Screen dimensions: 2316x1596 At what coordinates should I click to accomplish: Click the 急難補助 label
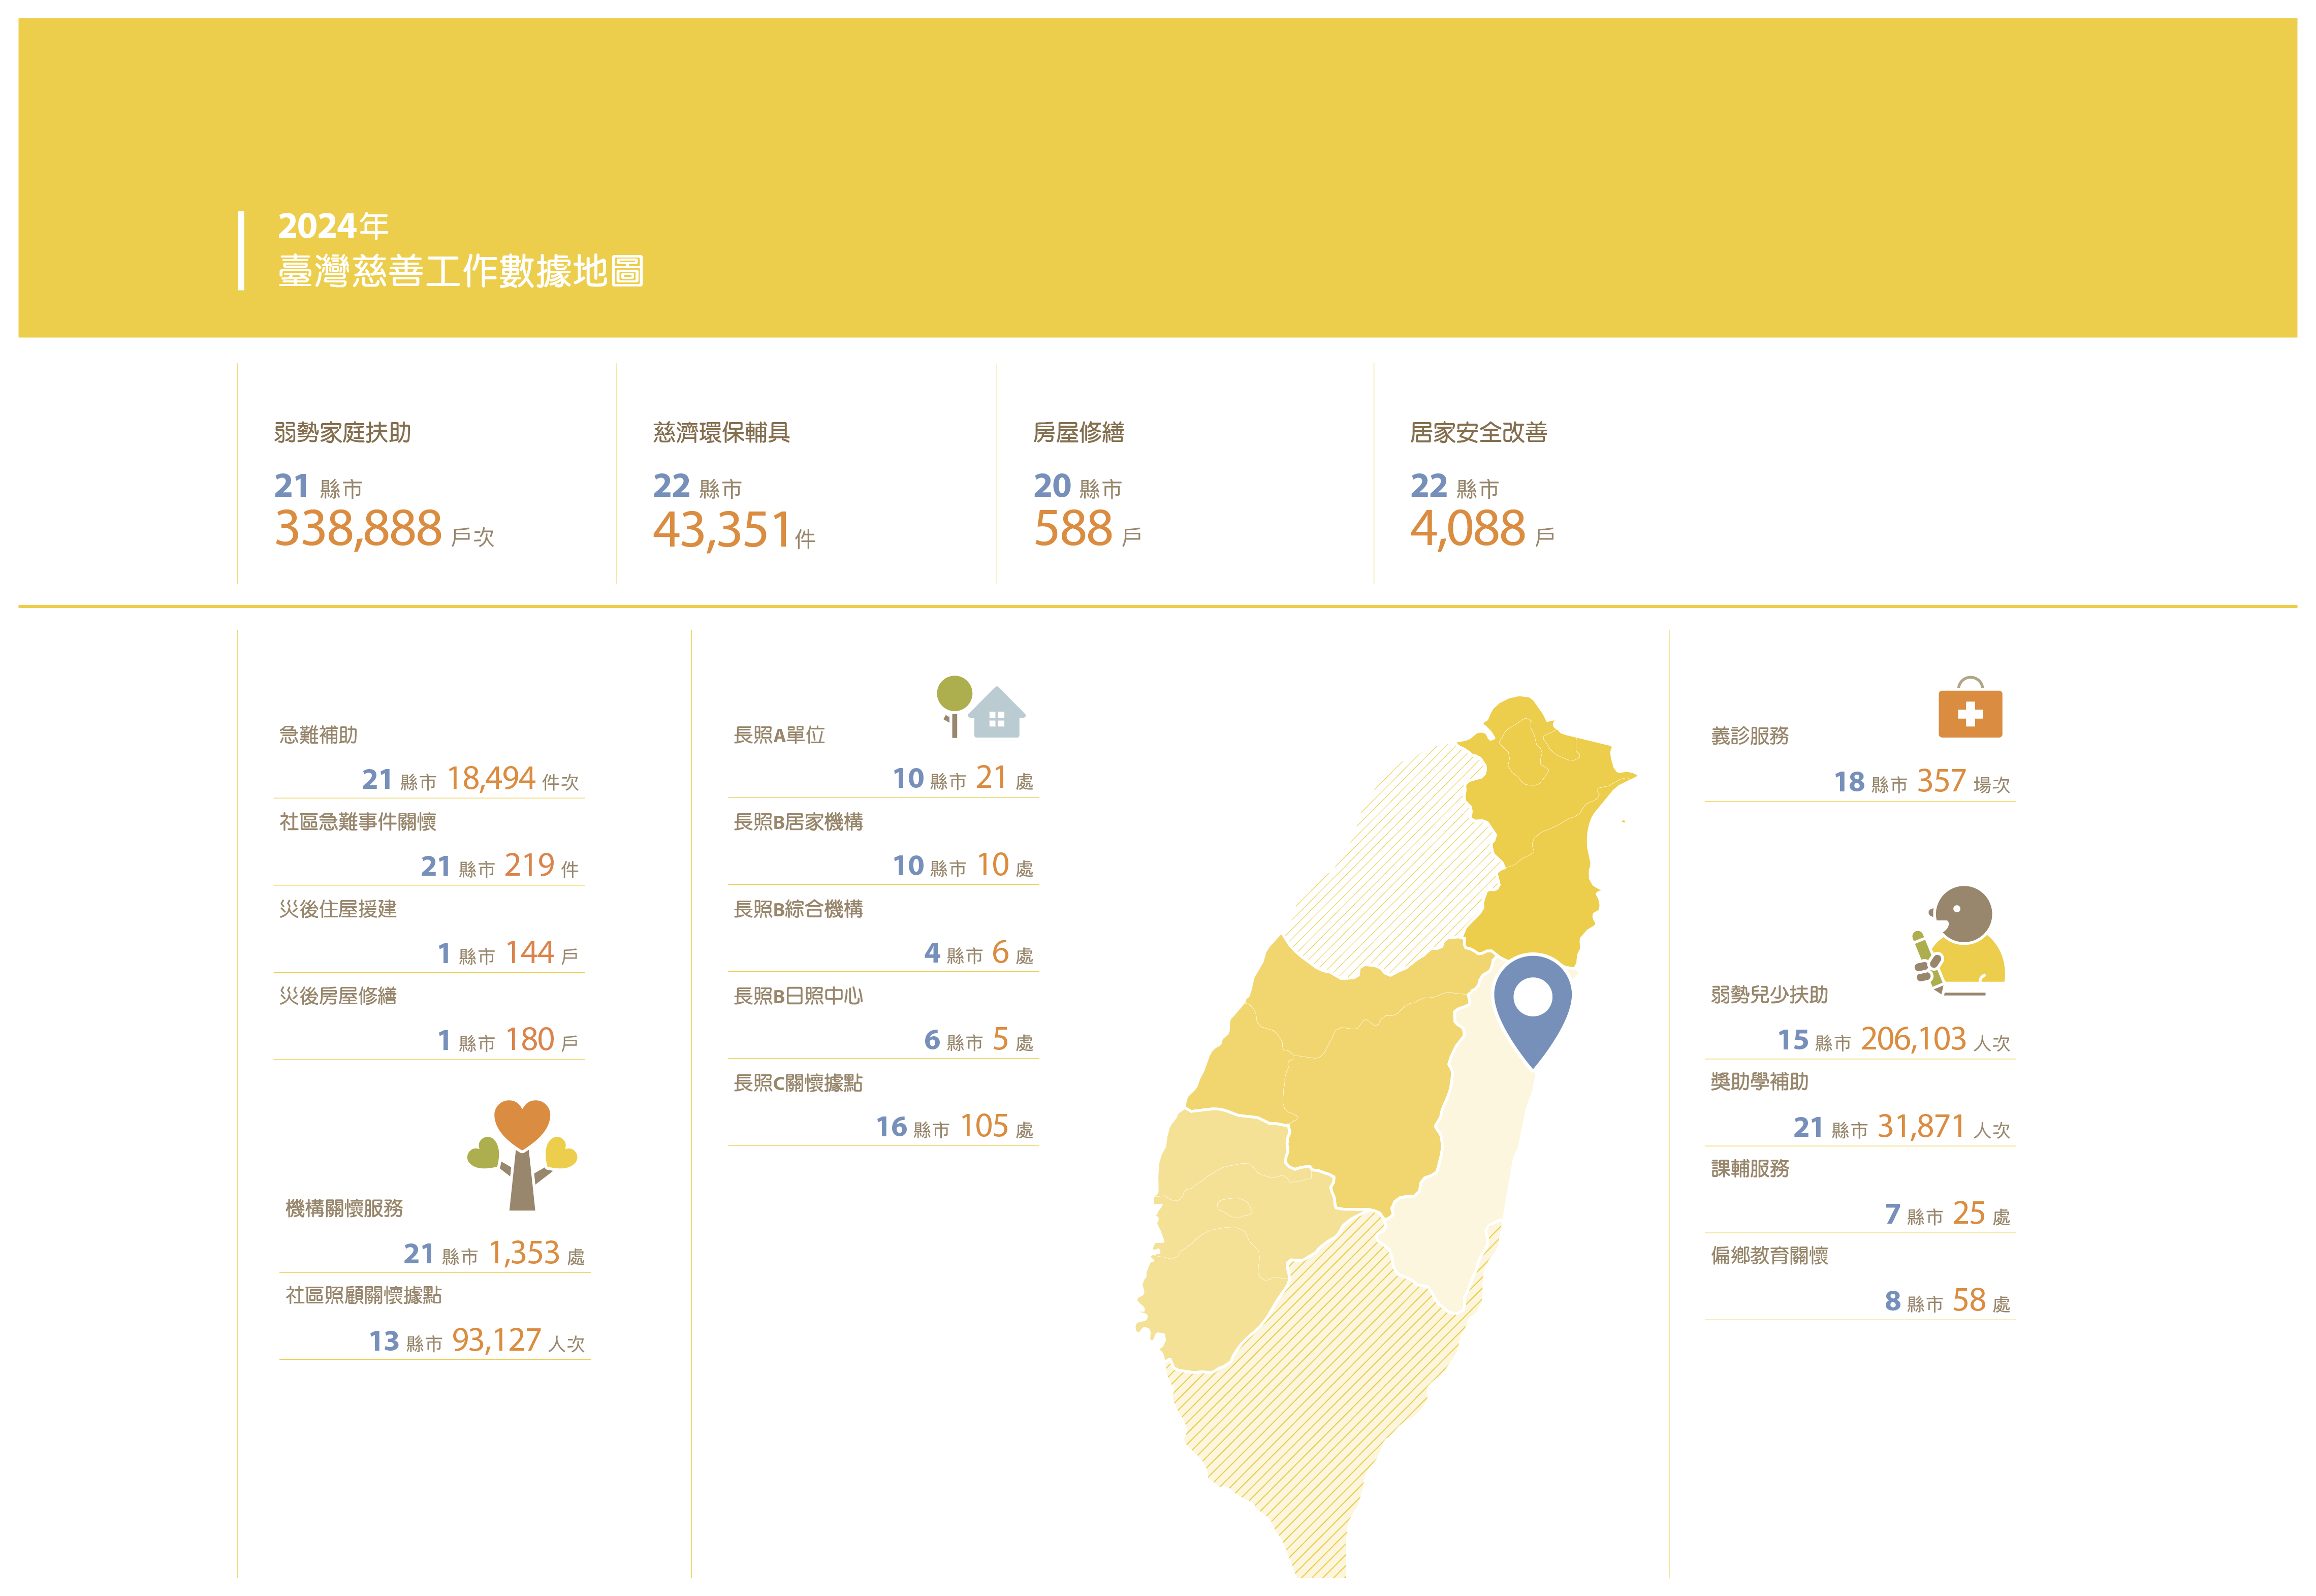click(x=318, y=735)
